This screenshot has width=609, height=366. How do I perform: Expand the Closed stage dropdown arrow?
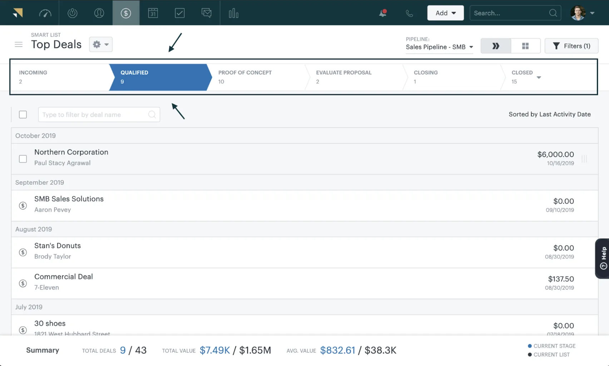(539, 77)
